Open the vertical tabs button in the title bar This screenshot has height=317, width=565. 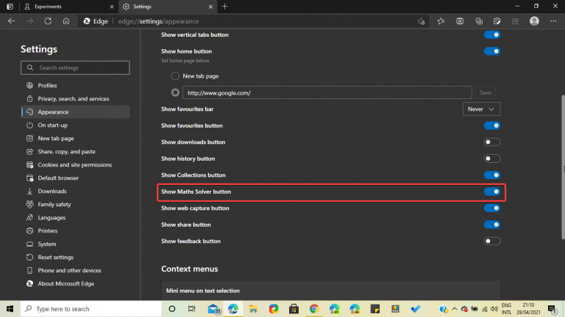pos(10,7)
